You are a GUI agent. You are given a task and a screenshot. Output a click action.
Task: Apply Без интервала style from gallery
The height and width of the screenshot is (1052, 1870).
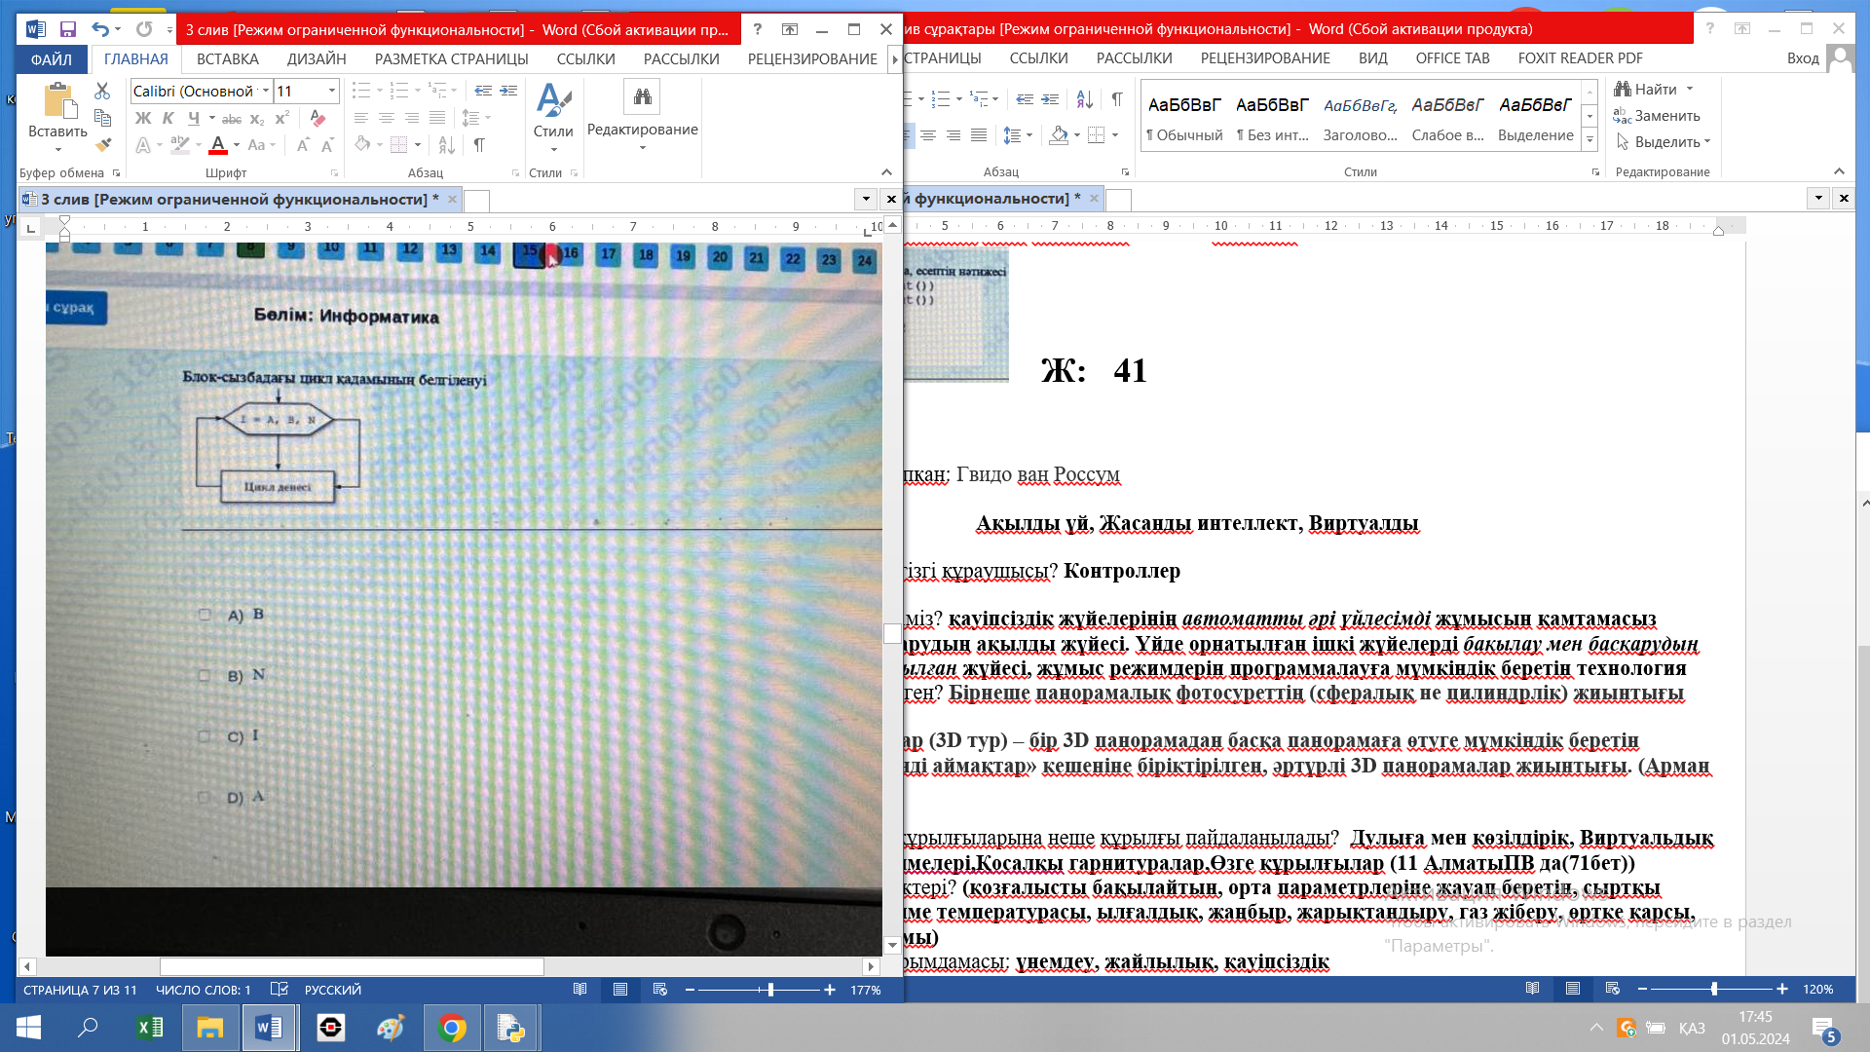pyautogui.click(x=1272, y=117)
